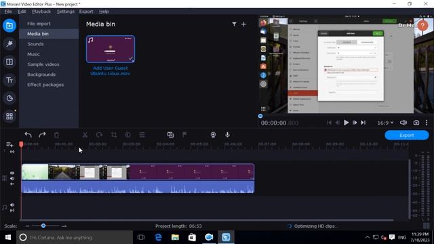Screen dimensions: 434x244
Task: Toggle video track visibility eye
Action: point(12,173)
